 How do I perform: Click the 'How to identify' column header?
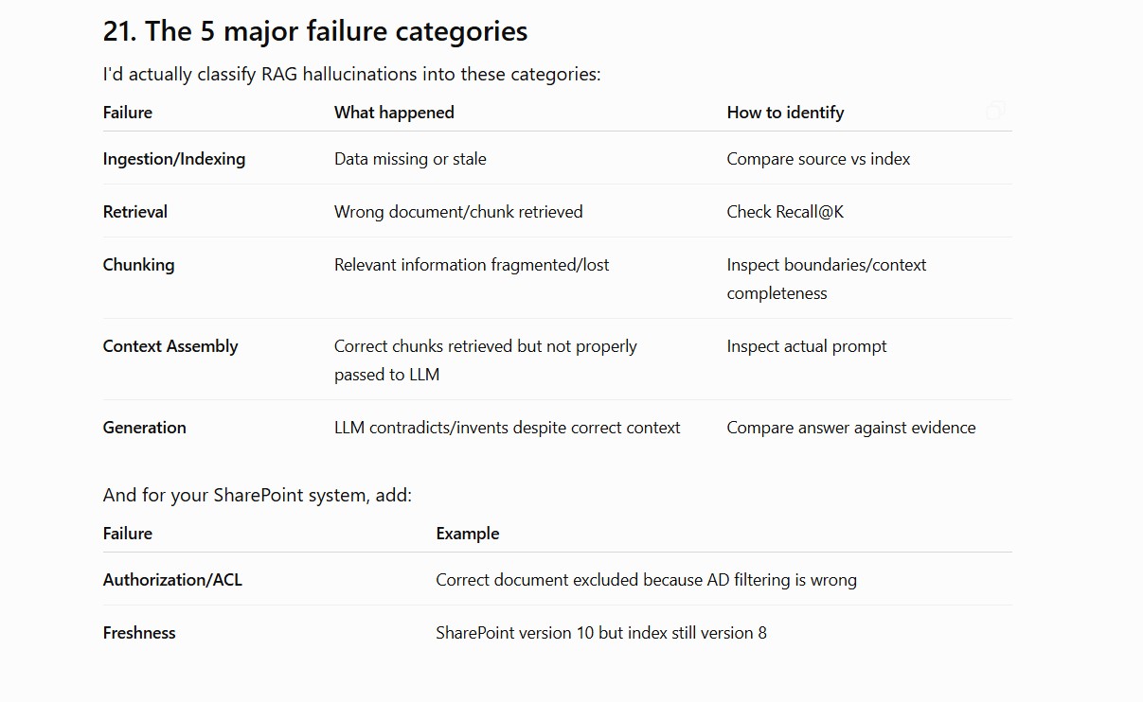tap(785, 113)
